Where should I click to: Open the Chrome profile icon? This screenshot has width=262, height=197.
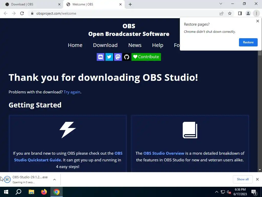(248, 13)
